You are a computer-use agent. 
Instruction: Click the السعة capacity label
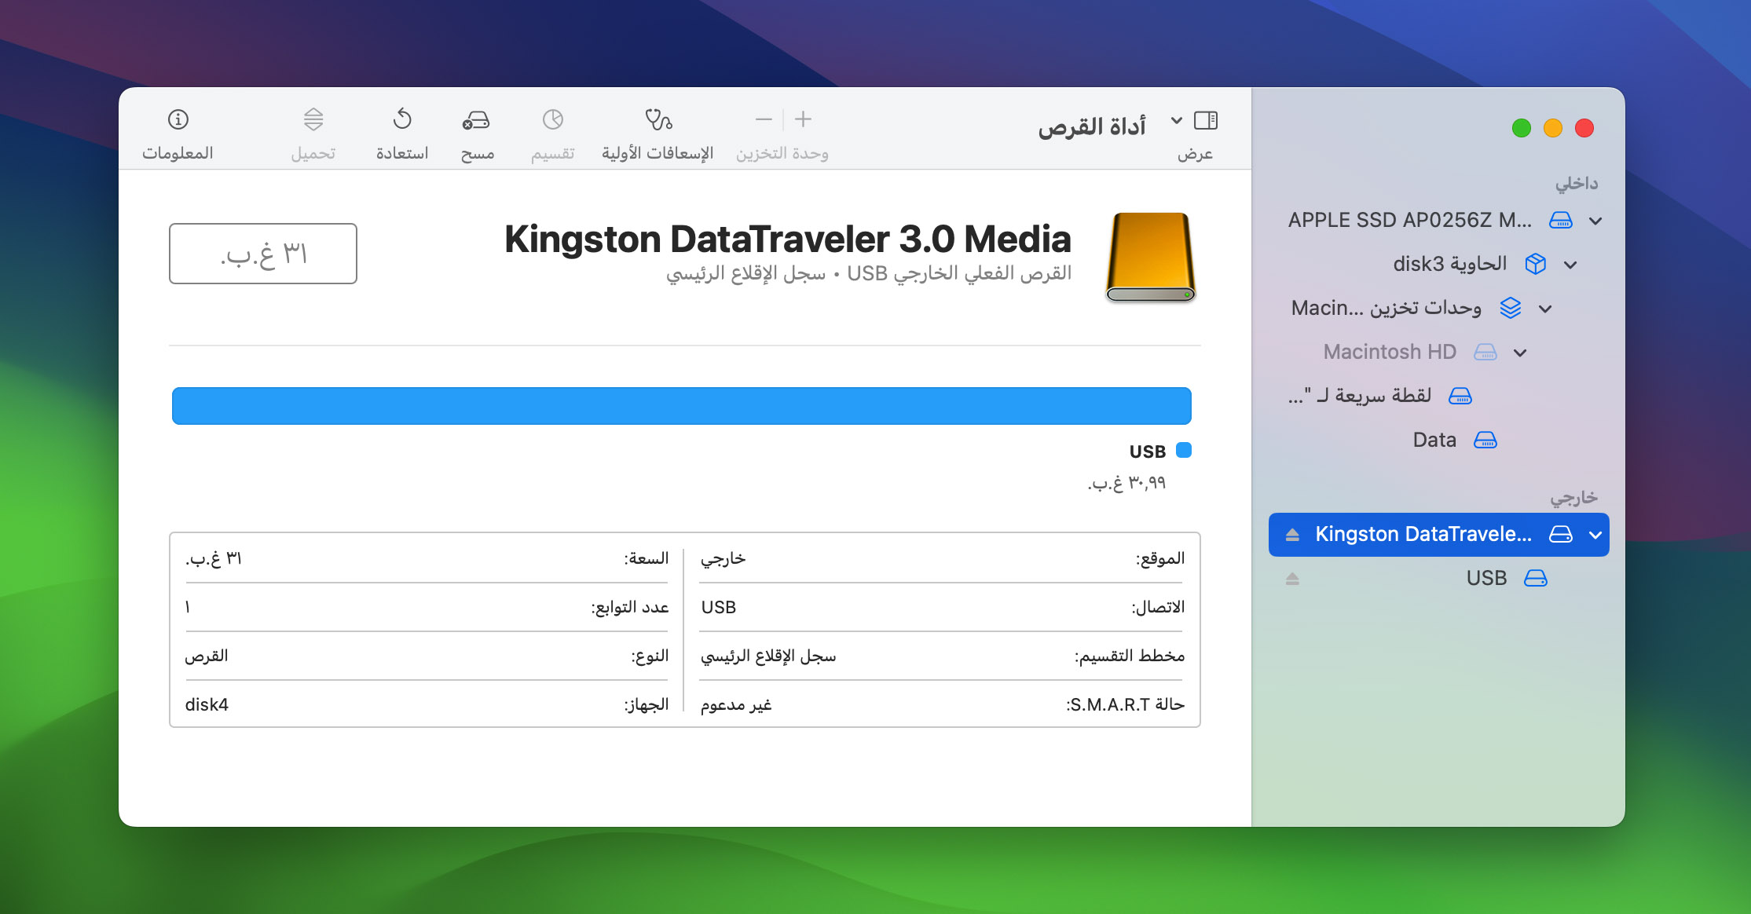(x=647, y=559)
